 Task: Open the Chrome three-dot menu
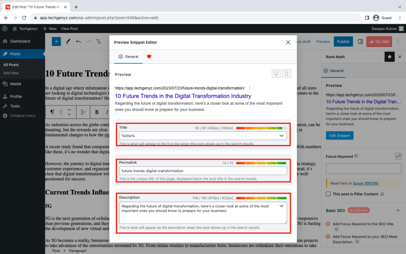coord(400,17)
